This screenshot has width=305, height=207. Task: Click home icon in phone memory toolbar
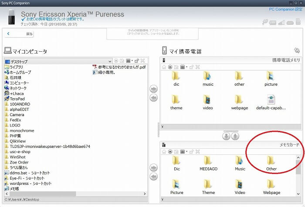pyautogui.click(x=165, y=67)
